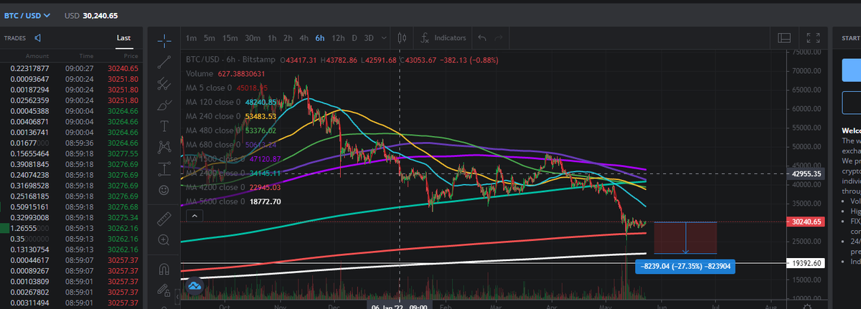Viewport: 861px width, 309px height.
Task: Open the candle chart style selector
Action: coord(403,38)
